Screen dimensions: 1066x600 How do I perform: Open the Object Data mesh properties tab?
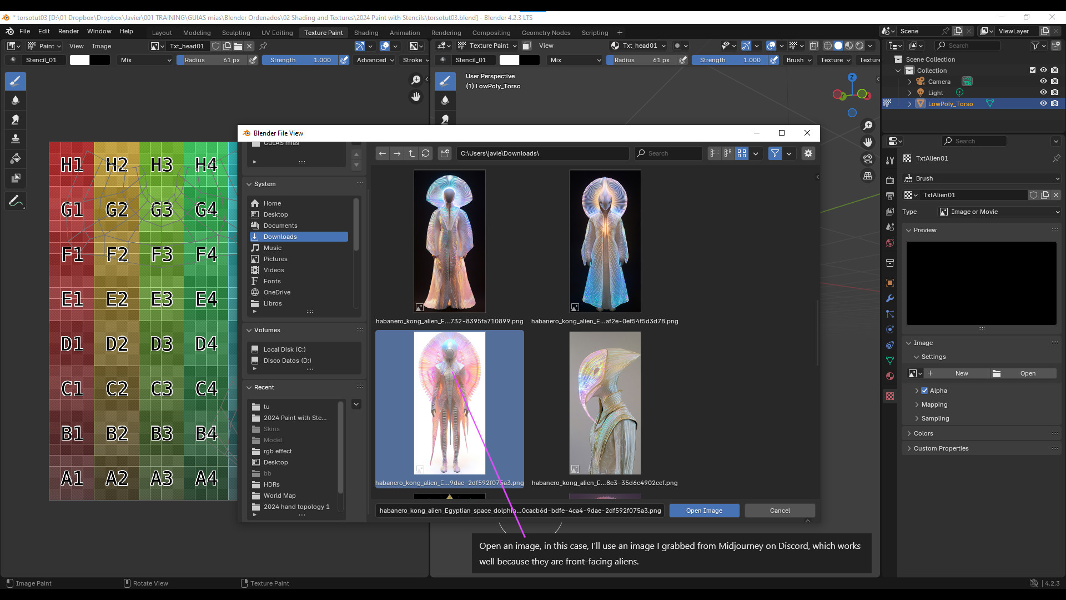tap(890, 361)
